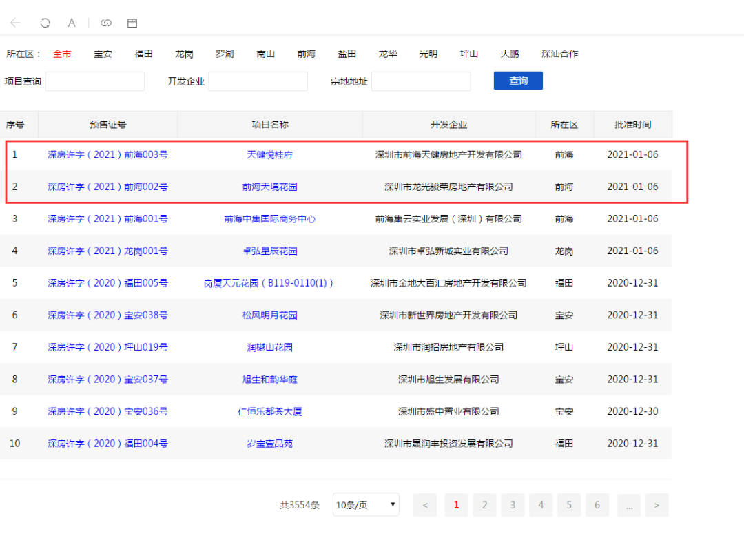Screen dimensions: 744x549
Task: Open permit 深房许字（2020）宝安038号
Action: pos(107,315)
